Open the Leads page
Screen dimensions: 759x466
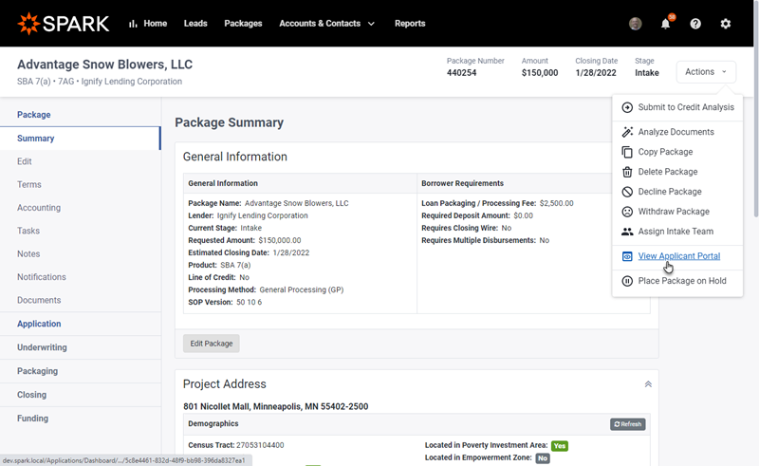pos(195,23)
